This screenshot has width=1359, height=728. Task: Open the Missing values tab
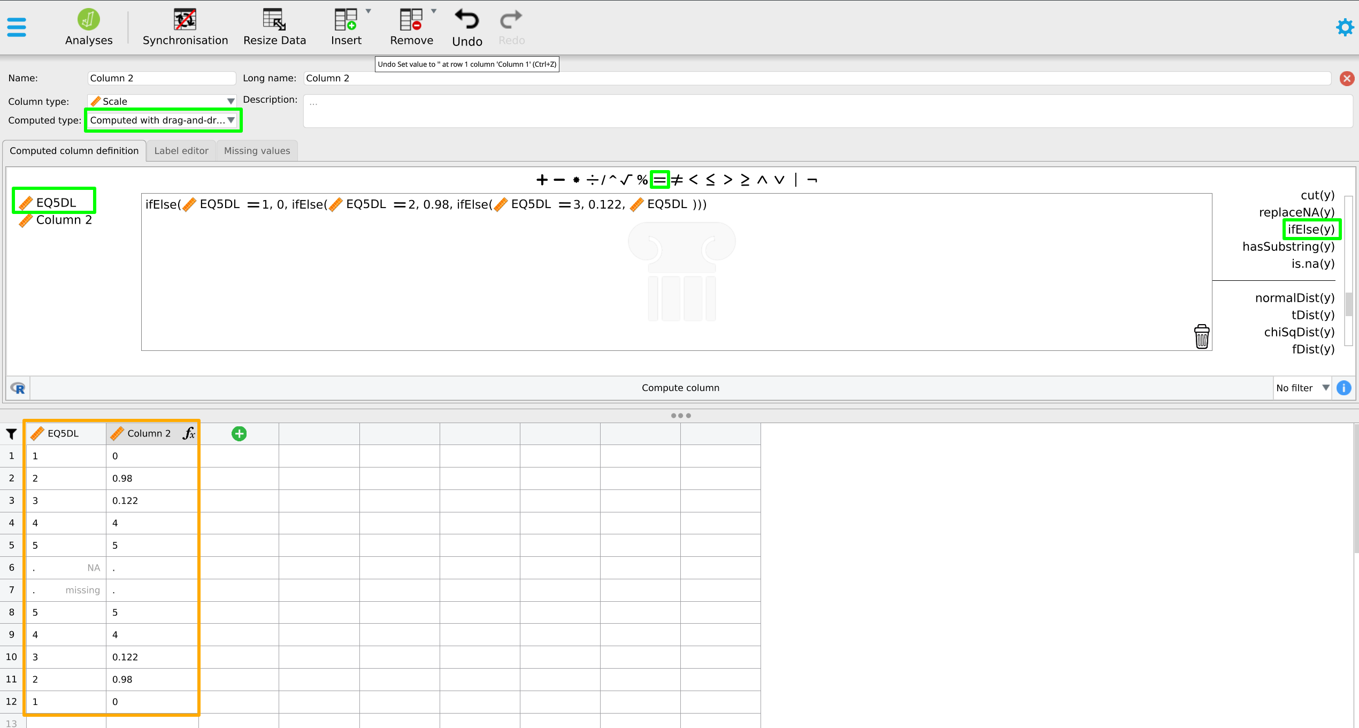(257, 151)
